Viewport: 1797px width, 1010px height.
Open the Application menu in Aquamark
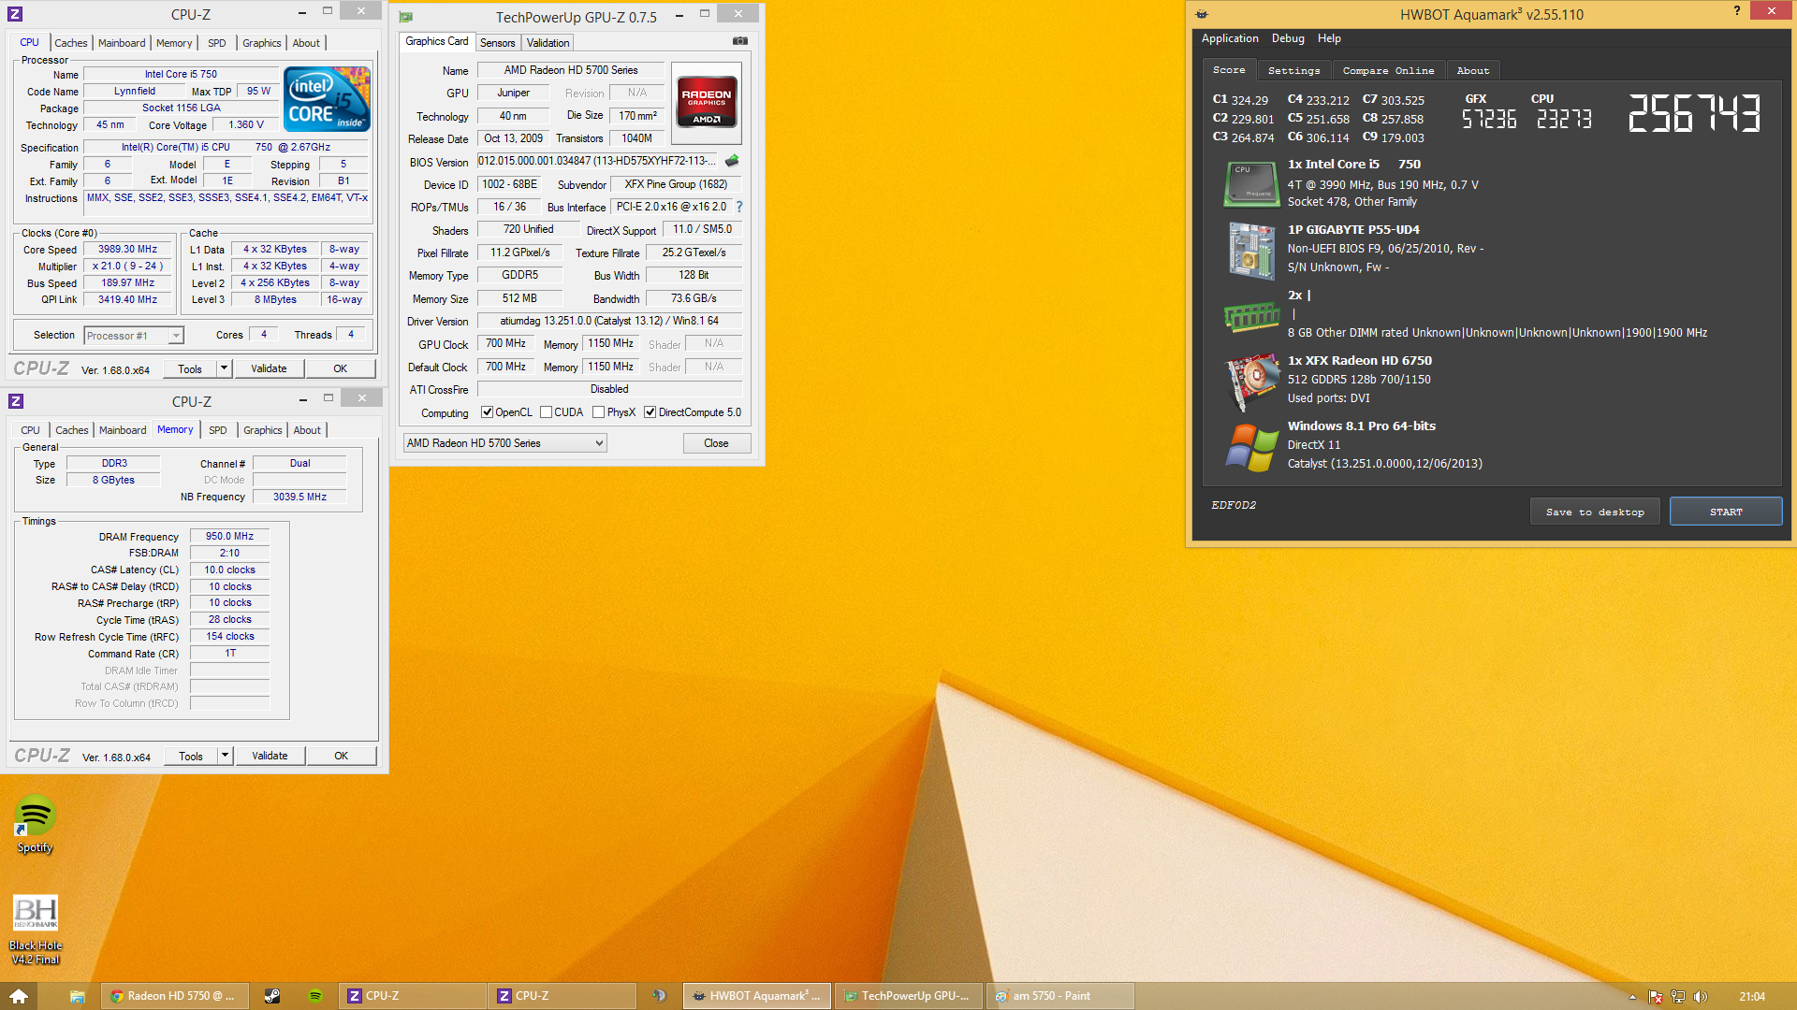1230,38
